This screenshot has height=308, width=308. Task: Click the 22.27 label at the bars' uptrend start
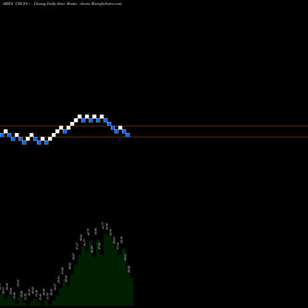click(x=55, y=286)
